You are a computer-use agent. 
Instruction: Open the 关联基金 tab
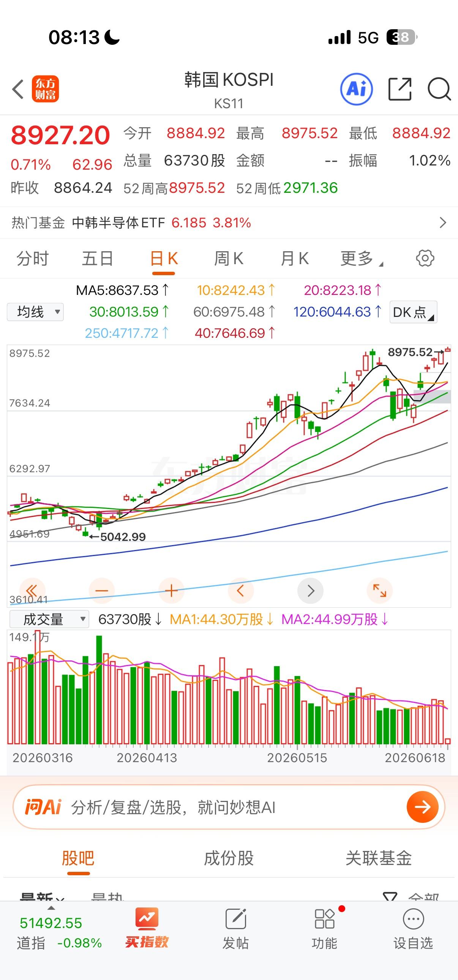[x=379, y=858]
